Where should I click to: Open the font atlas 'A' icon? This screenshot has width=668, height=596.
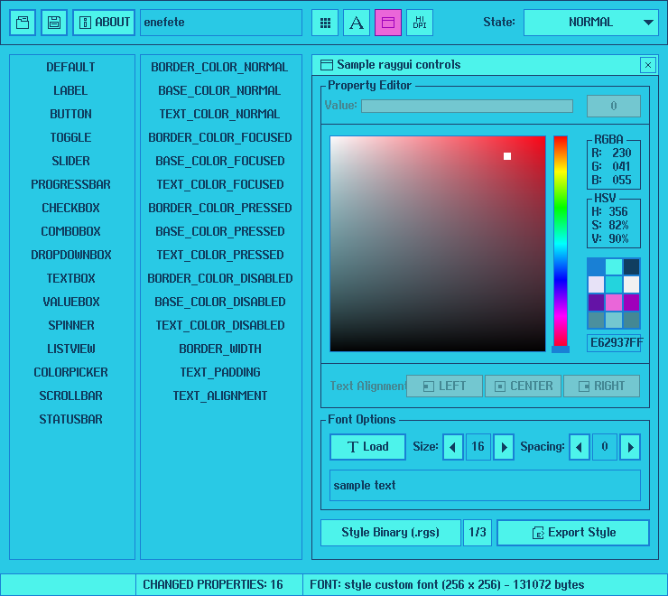357,23
